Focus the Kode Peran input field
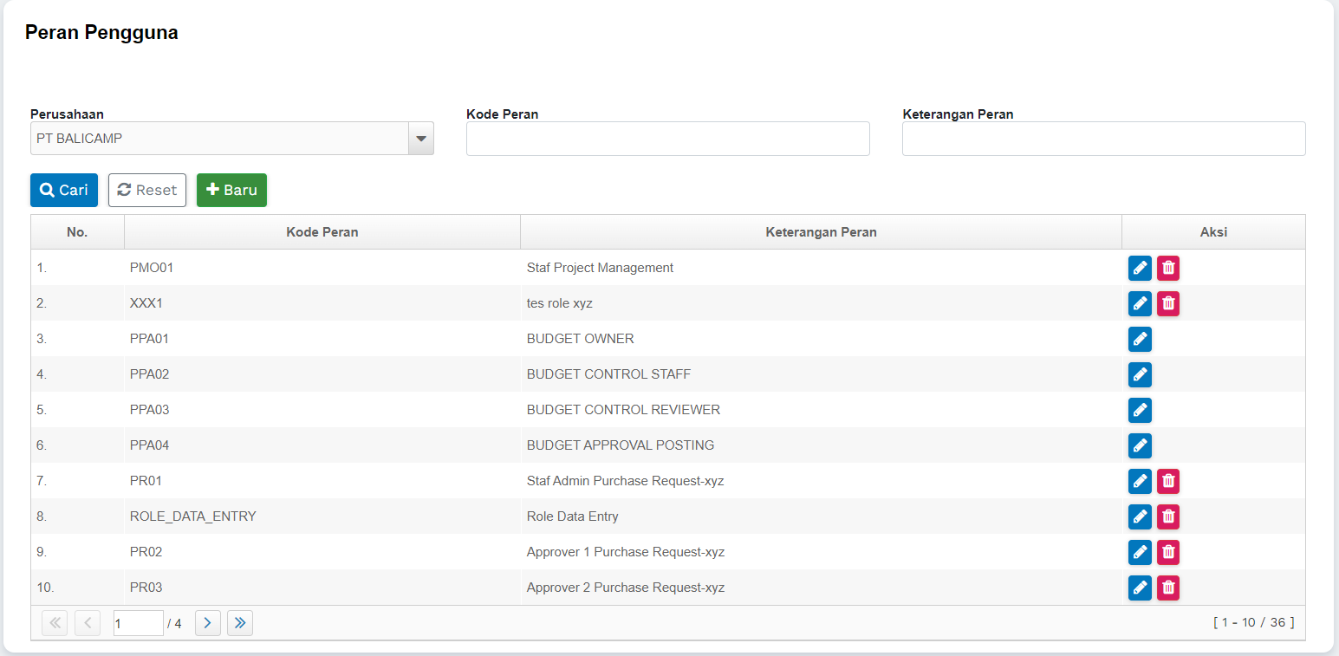 [667, 139]
